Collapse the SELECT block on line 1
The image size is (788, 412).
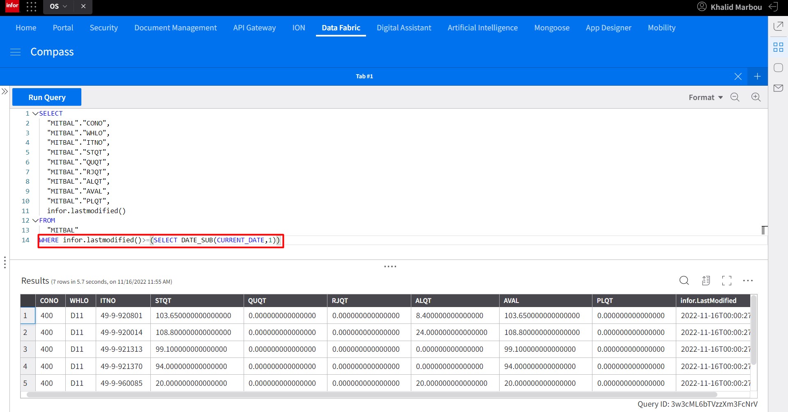point(35,114)
